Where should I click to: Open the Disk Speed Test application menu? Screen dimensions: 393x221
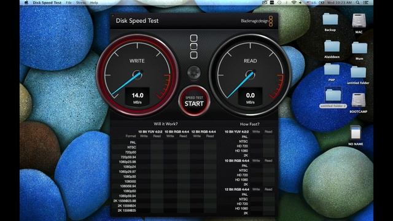pyautogui.click(x=47, y=2)
